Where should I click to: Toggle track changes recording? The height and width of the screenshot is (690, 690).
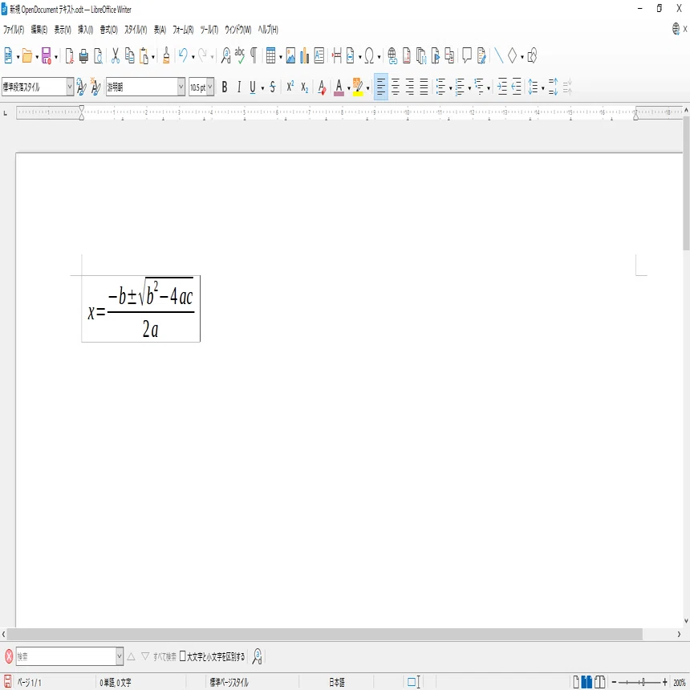tap(481, 56)
